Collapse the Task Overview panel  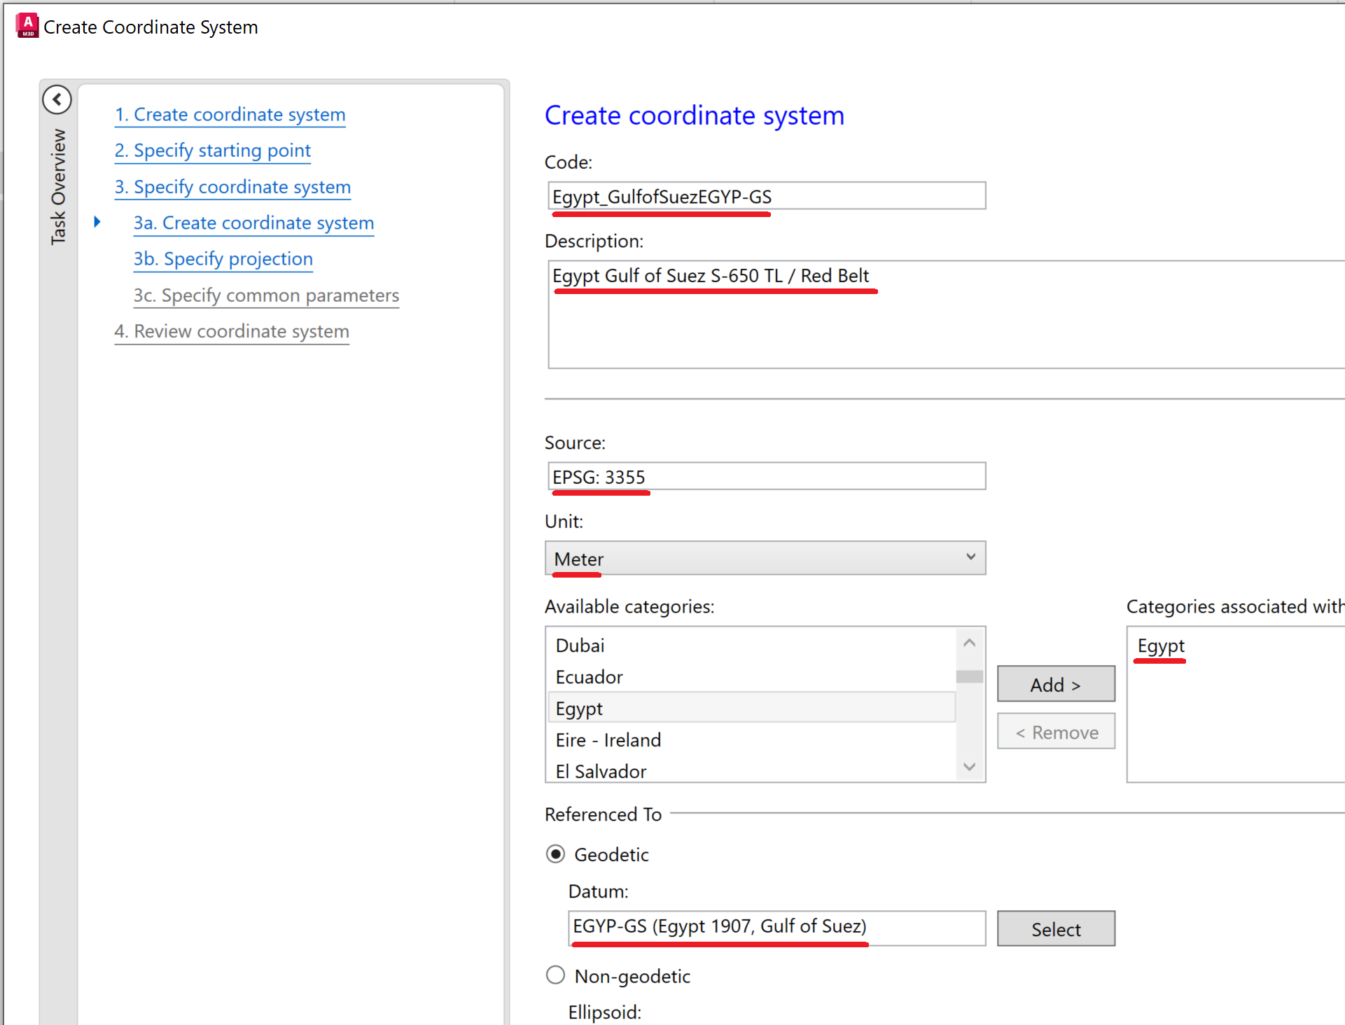57,99
